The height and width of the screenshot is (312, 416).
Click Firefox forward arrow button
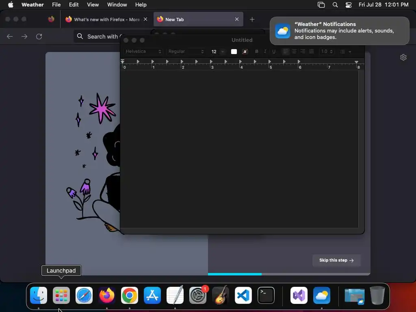[24, 37]
